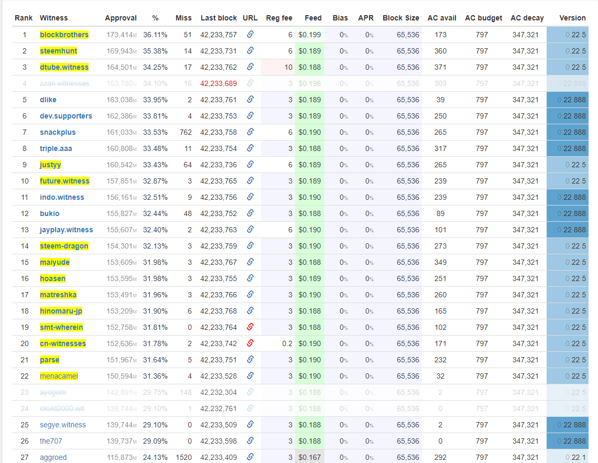Select the 0.2 Reg fee for cn-witnesses
Viewport: 598px width, 463px height.
click(x=287, y=343)
